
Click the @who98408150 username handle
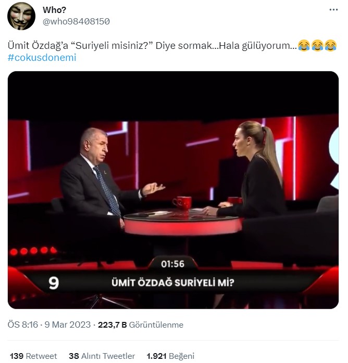[x=76, y=21]
